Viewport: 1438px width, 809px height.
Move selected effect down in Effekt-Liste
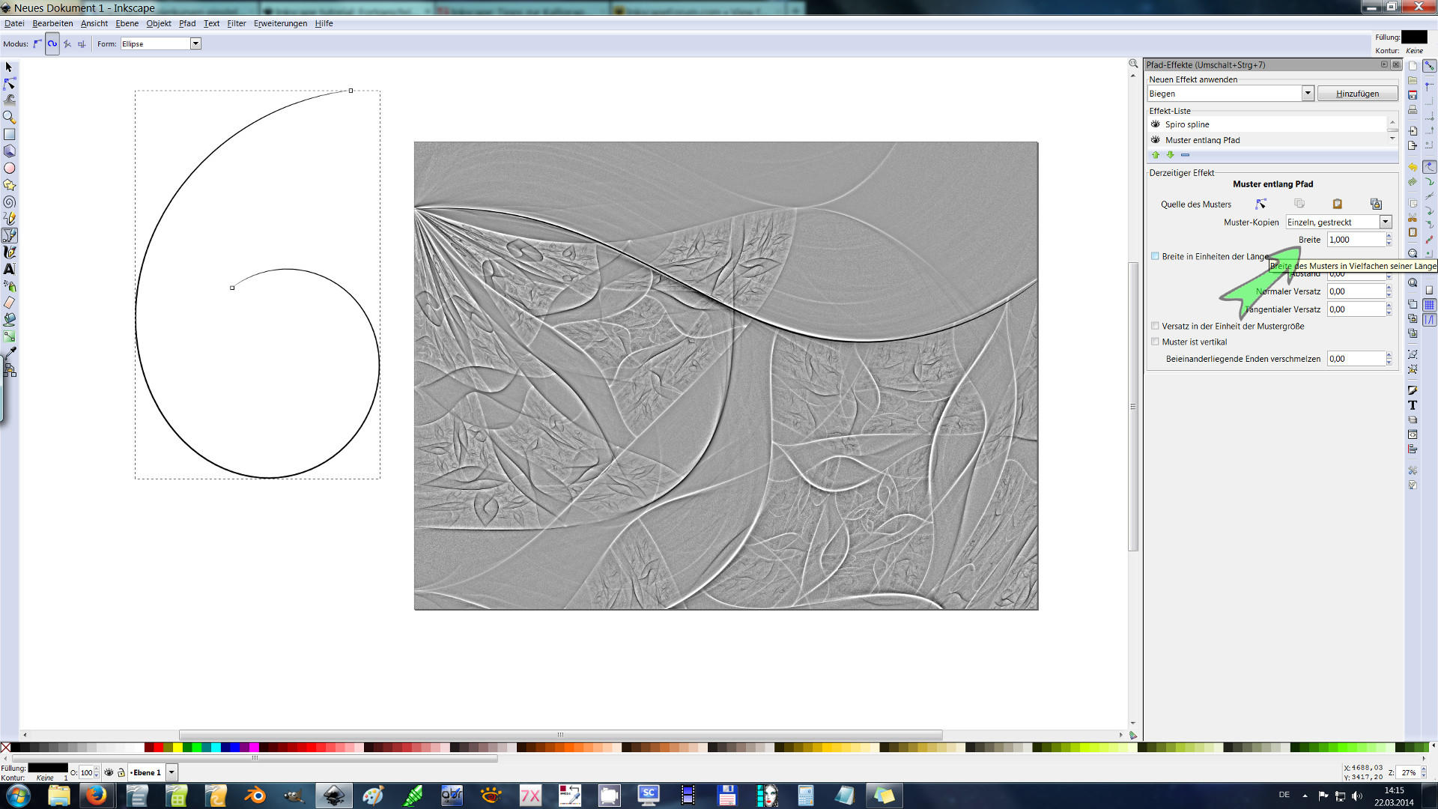point(1170,155)
